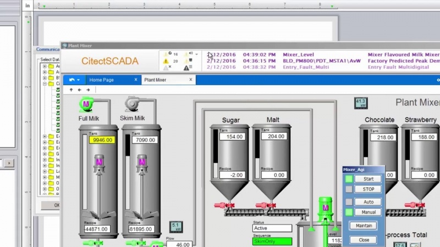The image size is (440, 247).
Task: Expand the 'B' folder in the data tree
Action: (x=45, y=78)
